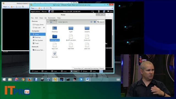Click the Bluetooth icon in Kali panel

[99, 12]
